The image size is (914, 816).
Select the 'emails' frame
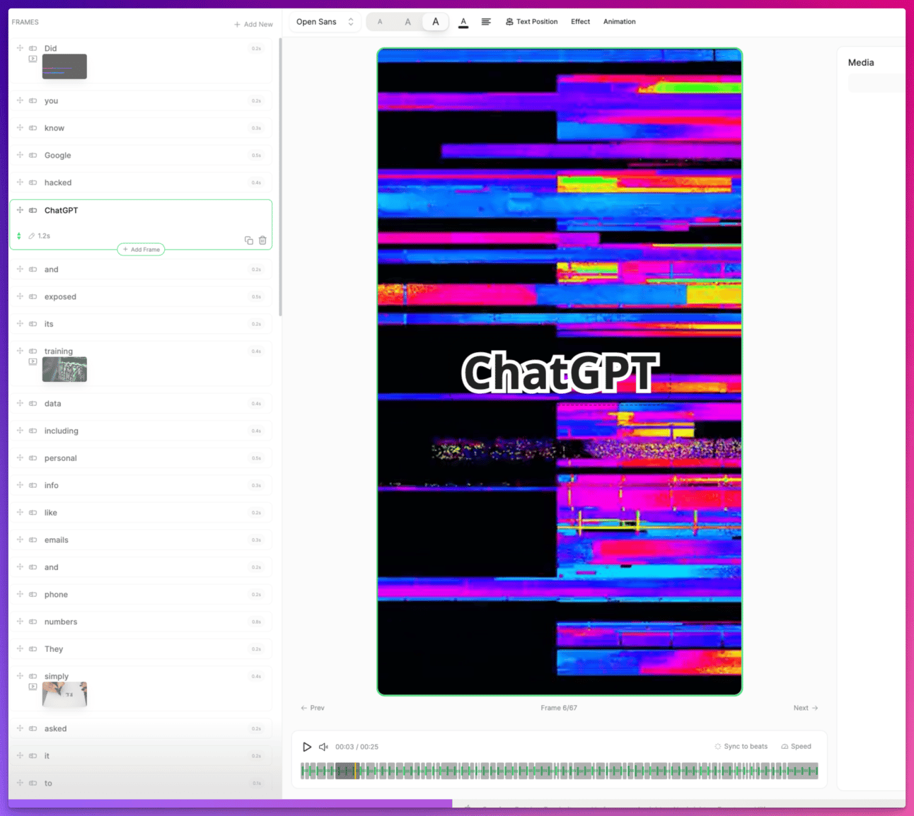click(x=141, y=540)
